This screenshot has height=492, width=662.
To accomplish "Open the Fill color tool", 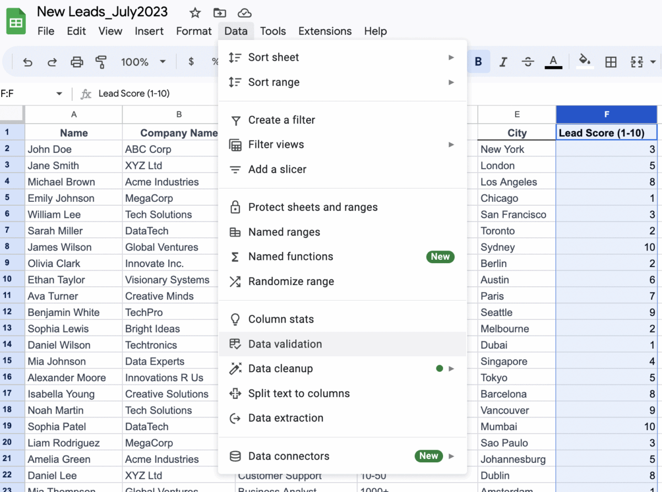I will [584, 62].
